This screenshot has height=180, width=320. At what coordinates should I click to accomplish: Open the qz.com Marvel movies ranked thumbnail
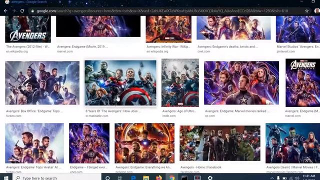click(x=241, y=83)
